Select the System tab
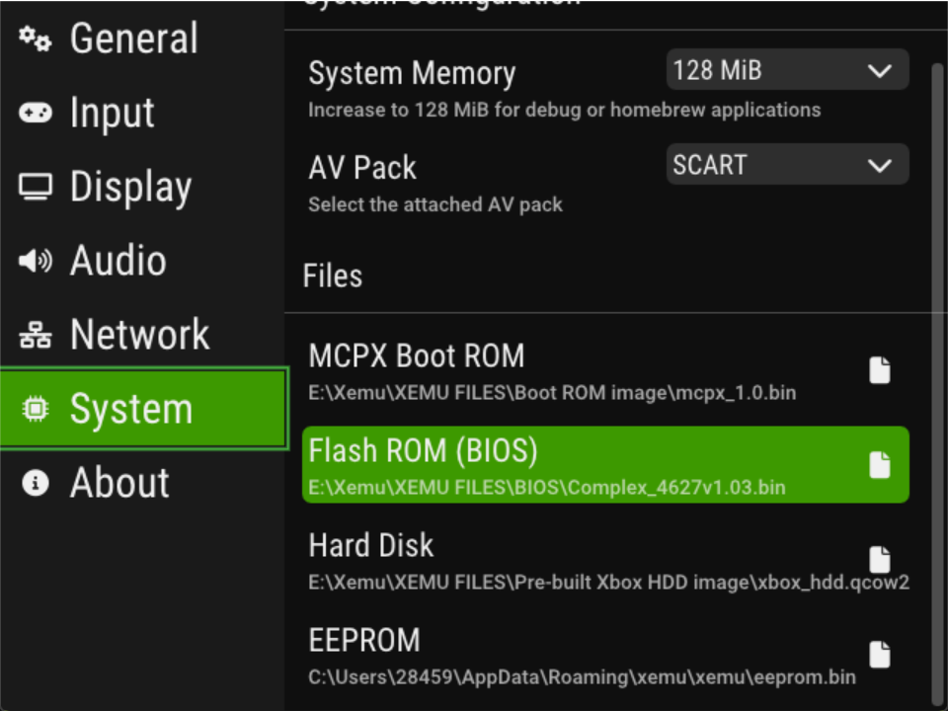The width and height of the screenshot is (948, 711). (x=142, y=409)
